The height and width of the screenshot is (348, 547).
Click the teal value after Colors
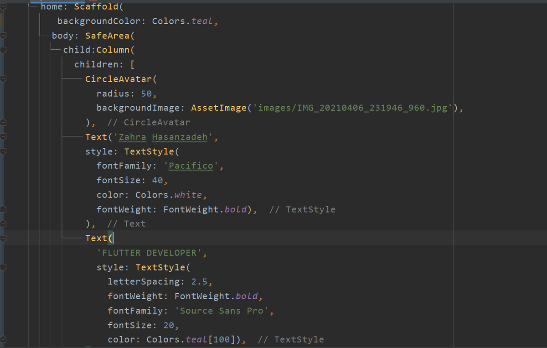[202, 21]
